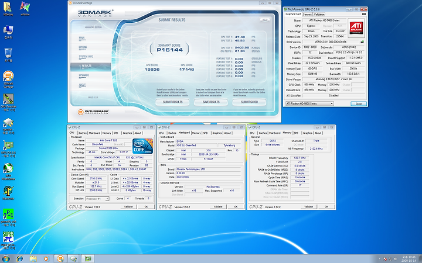Switch to 3DMark Vantage taskbar button
This screenshot has width=422, height=263.
click(60, 259)
